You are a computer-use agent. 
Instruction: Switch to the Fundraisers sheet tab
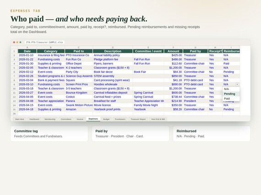[120, 119]
